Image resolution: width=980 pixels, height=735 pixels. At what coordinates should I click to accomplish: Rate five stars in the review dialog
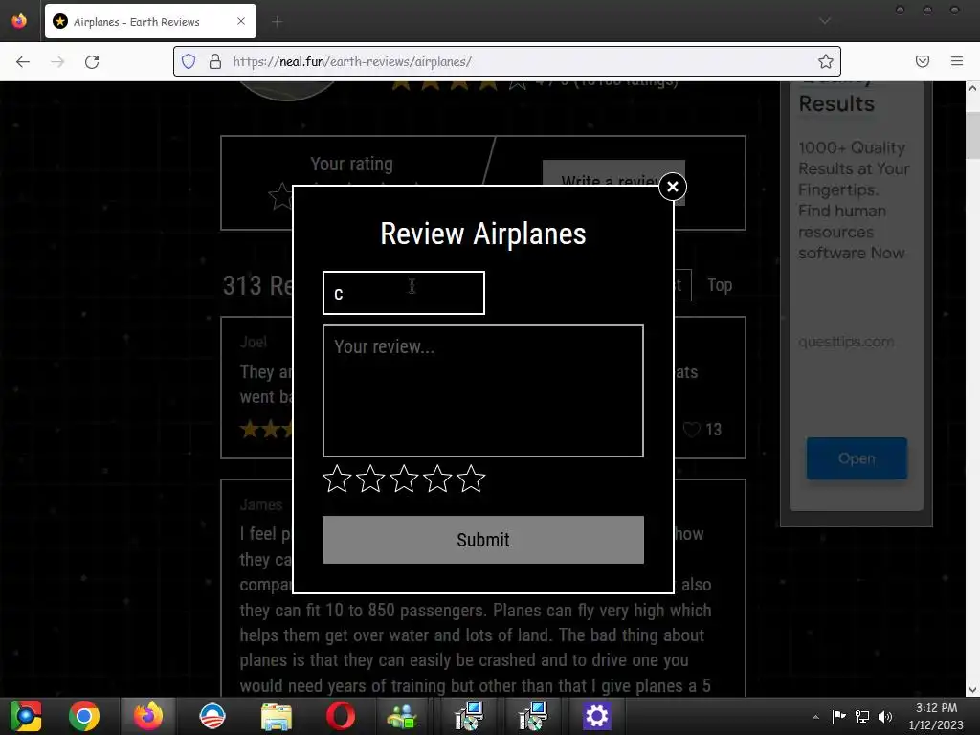[471, 479]
